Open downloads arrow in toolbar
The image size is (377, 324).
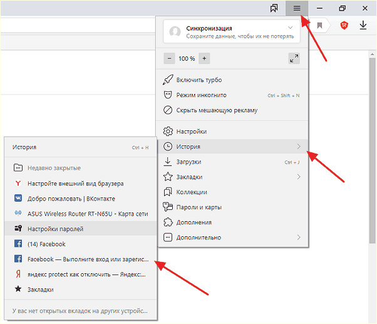[363, 25]
